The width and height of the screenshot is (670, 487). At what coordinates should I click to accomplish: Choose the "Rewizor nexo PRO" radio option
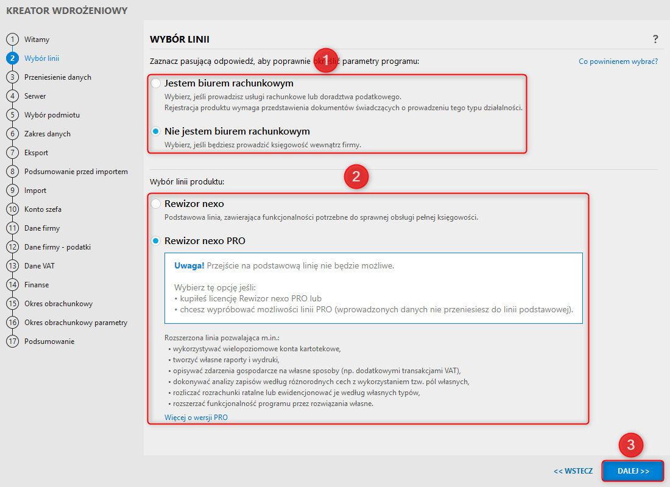pyautogui.click(x=156, y=241)
